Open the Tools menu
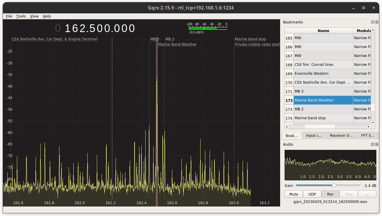Viewport: 382px width, 216px height. coord(21,16)
